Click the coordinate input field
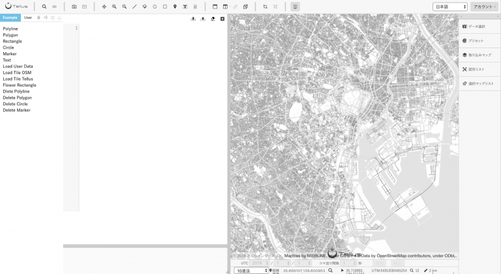This screenshot has width=501, height=274. pyautogui.click(x=303, y=271)
